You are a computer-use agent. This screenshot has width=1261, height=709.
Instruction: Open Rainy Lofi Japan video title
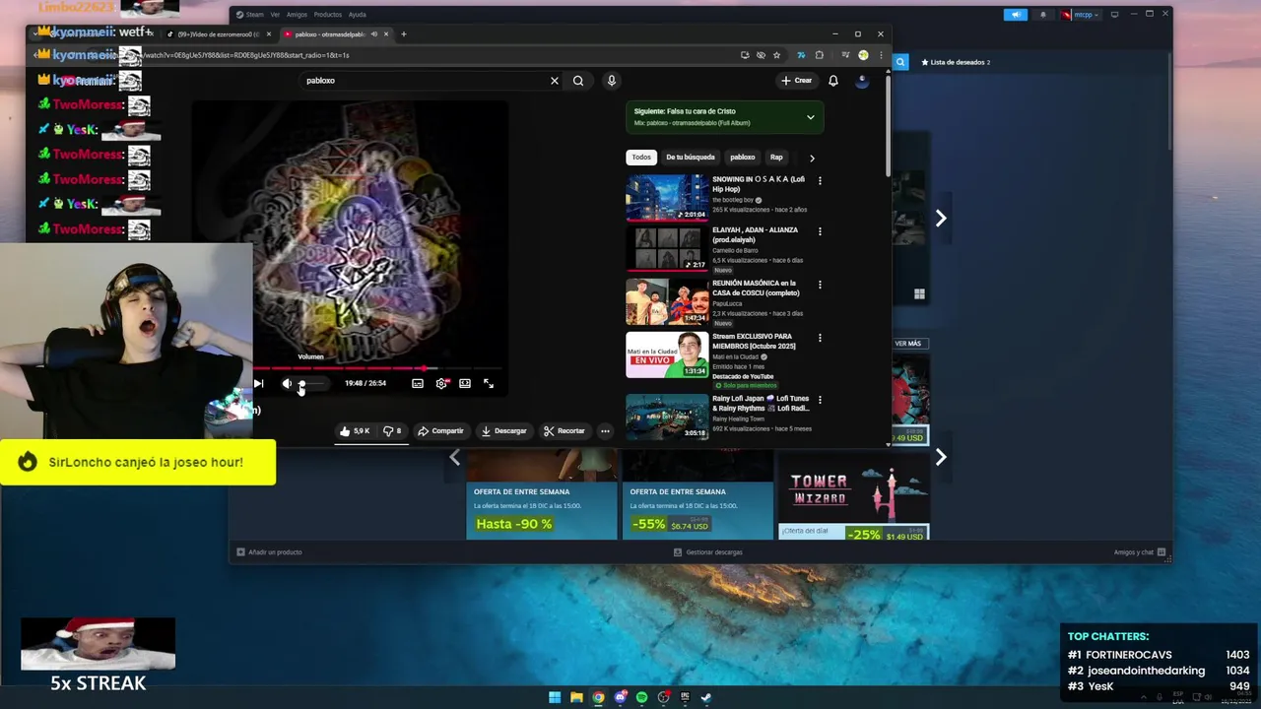click(x=761, y=404)
